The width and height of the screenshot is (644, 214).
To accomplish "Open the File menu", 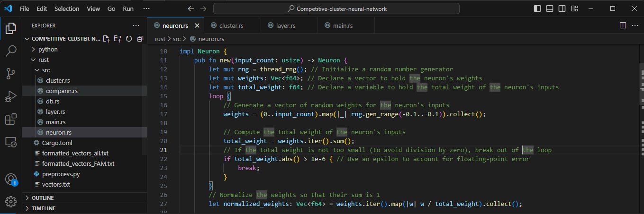I will 25,9.
